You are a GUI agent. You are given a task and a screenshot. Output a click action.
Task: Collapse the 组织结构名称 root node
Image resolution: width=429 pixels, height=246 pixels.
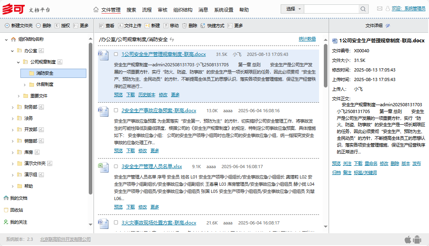pyautogui.click(x=6, y=40)
